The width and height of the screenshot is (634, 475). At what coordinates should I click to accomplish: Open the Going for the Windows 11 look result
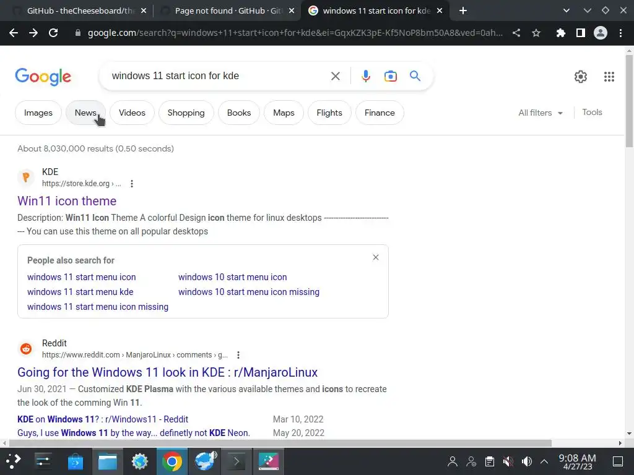[x=167, y=372]
